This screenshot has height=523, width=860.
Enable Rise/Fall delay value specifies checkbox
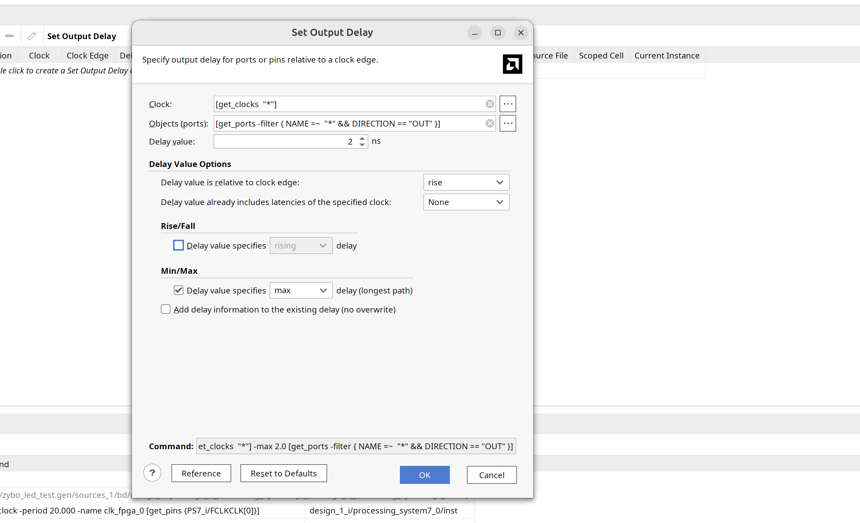pyautogui.click(x=178, y=246)
